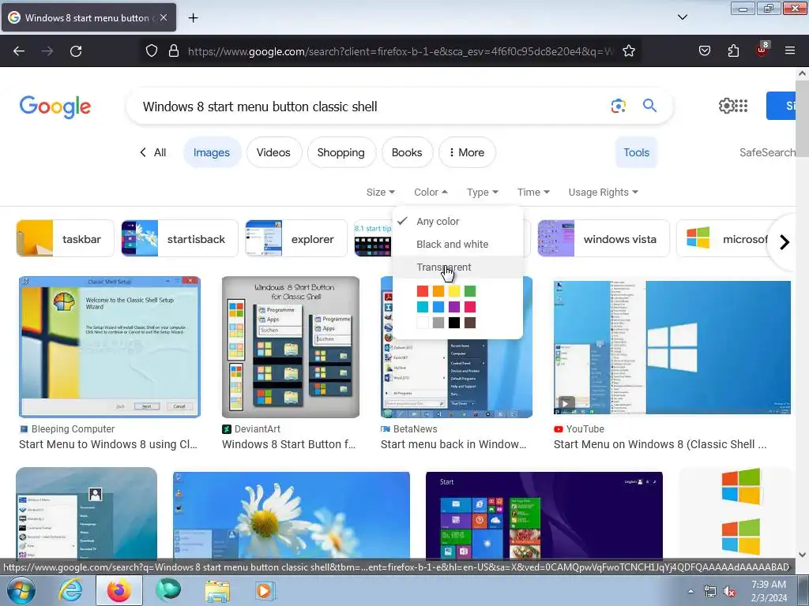Image resolution: width=809 pixels, height=606 pixels.
Task: Open the Windows Start orb
Action: [21, 590]
